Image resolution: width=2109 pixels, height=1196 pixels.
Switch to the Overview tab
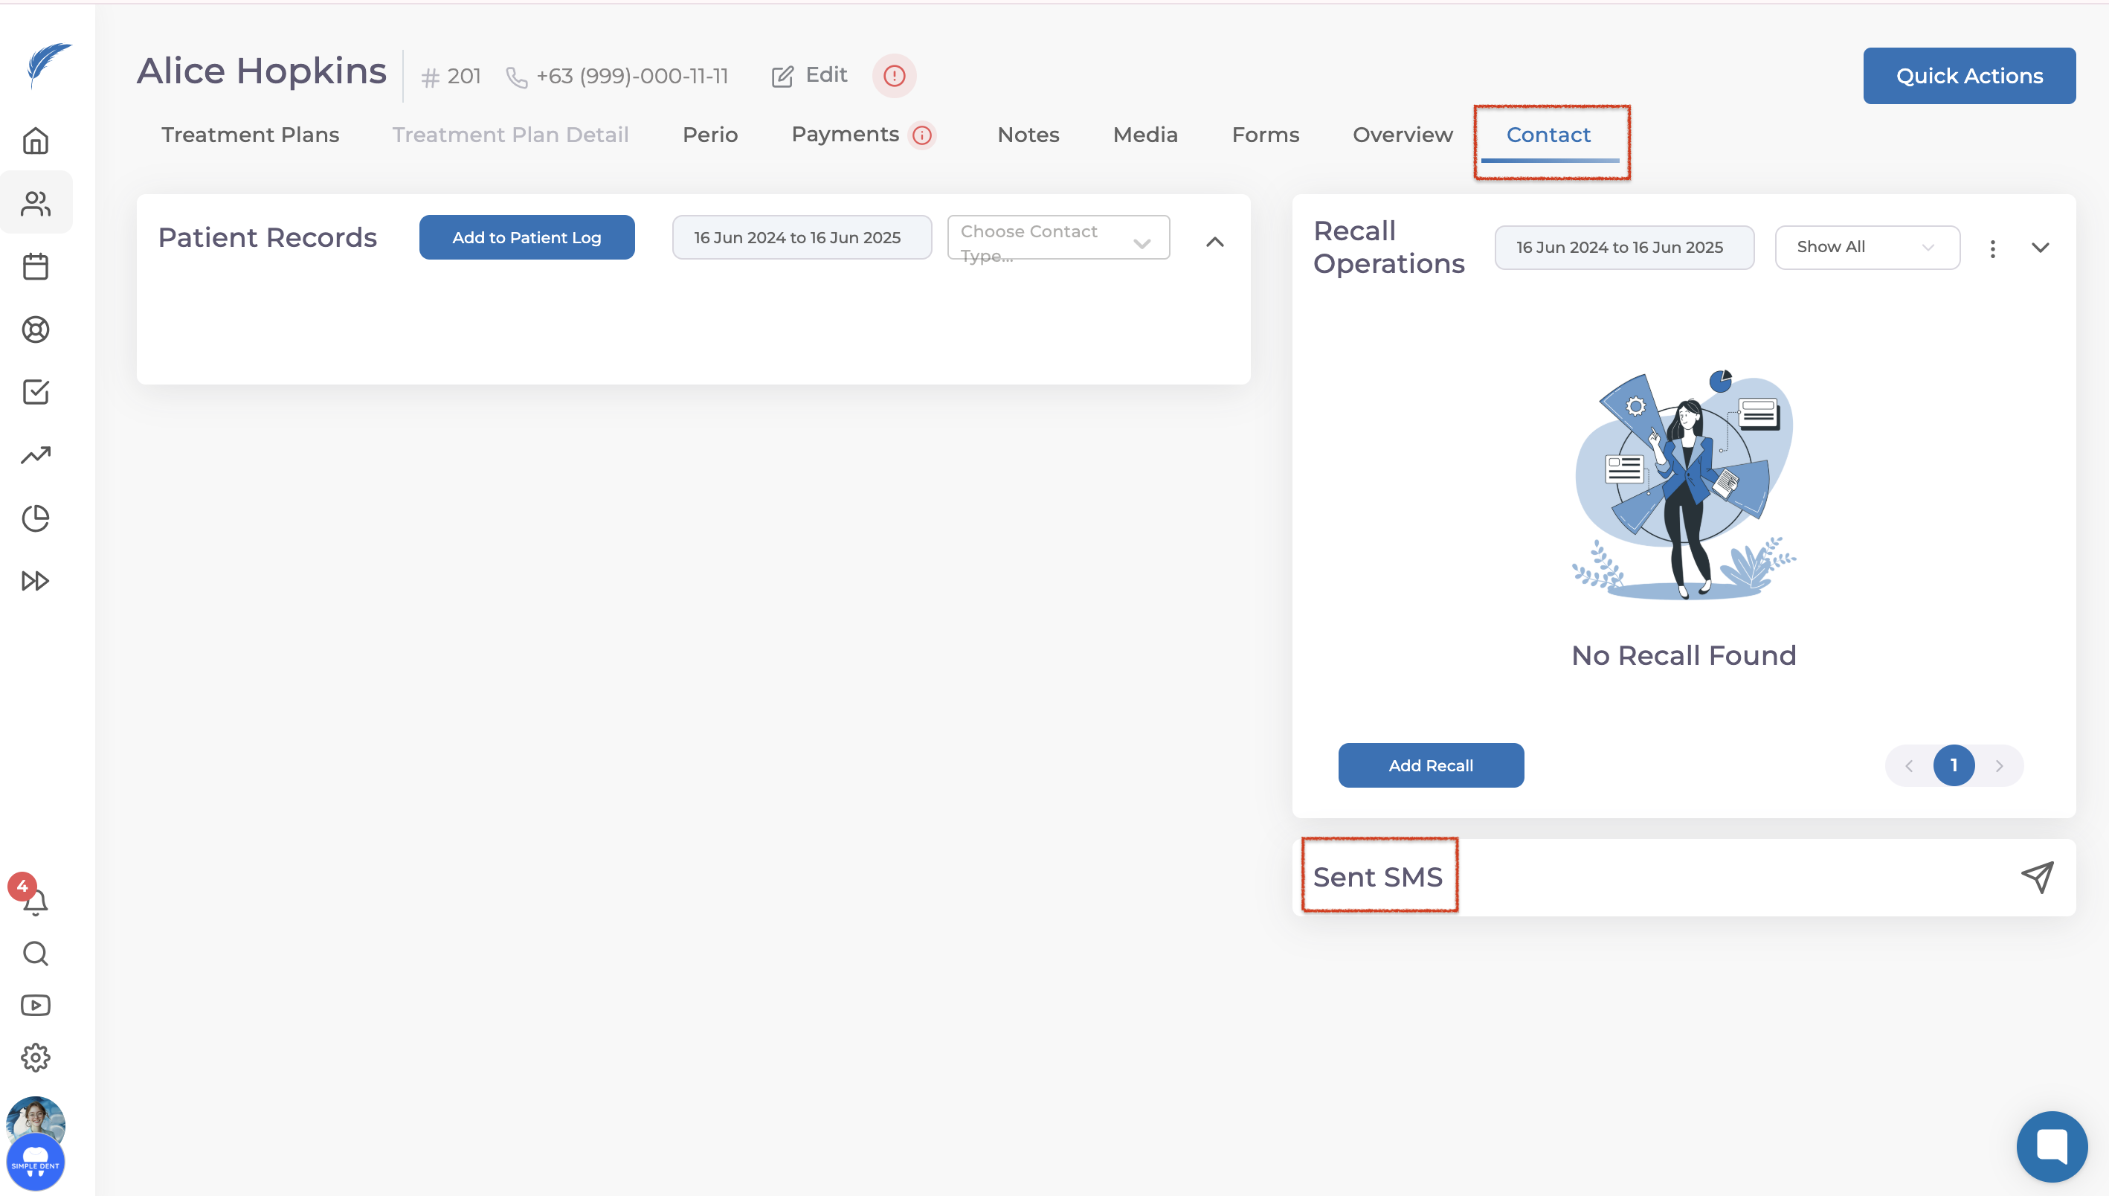pos(1402,135)
